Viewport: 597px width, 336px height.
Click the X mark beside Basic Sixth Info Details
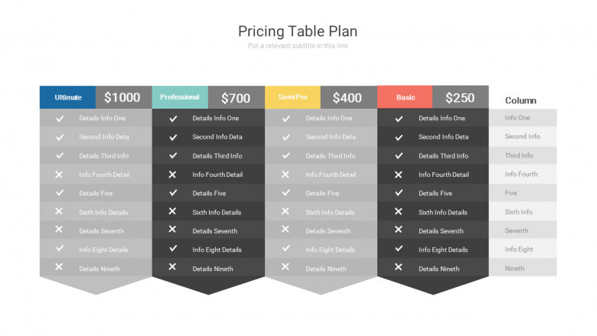pyautogui.click(x=398, y=211)
